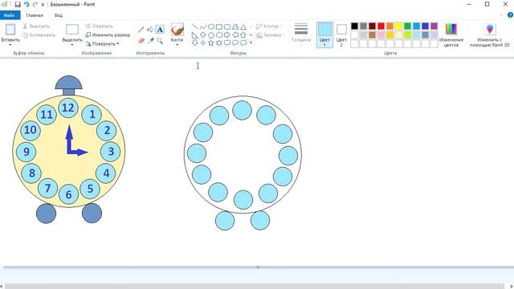Click Undo in quick access toolbar

(x=27, y=5)
